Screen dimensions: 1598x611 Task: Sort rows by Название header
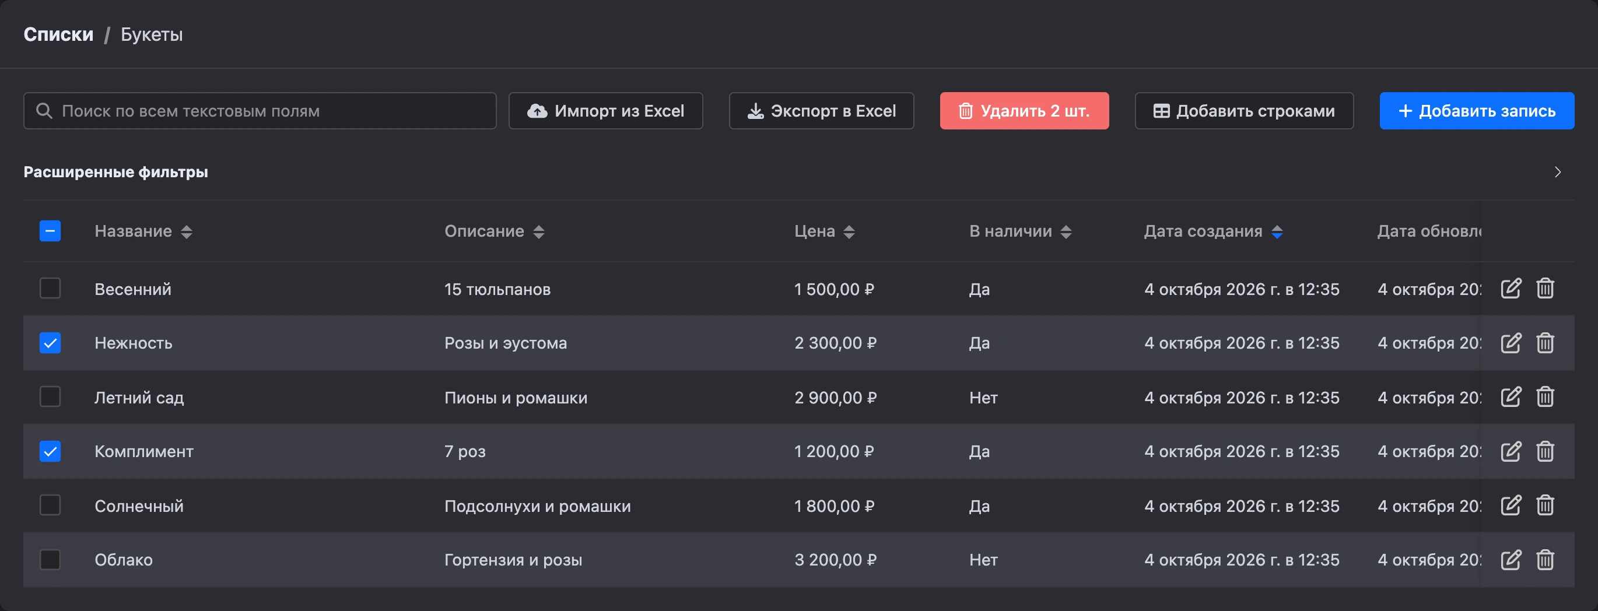click(x=143, y=231)
